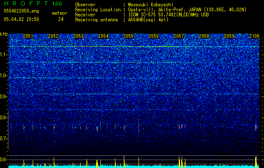The image size is (264, 168).
Task: Click the HROFFT 1.0.0 title text
Action: (33, 3)
